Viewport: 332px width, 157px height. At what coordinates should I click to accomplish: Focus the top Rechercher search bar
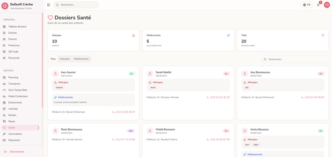pyautogui.click(x=76, y=5)
